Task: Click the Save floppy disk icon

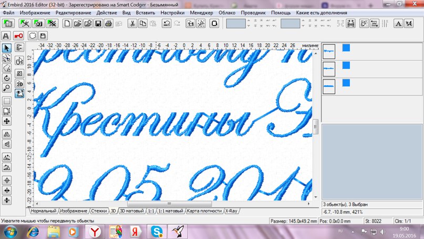Action: tap(98, 23)
